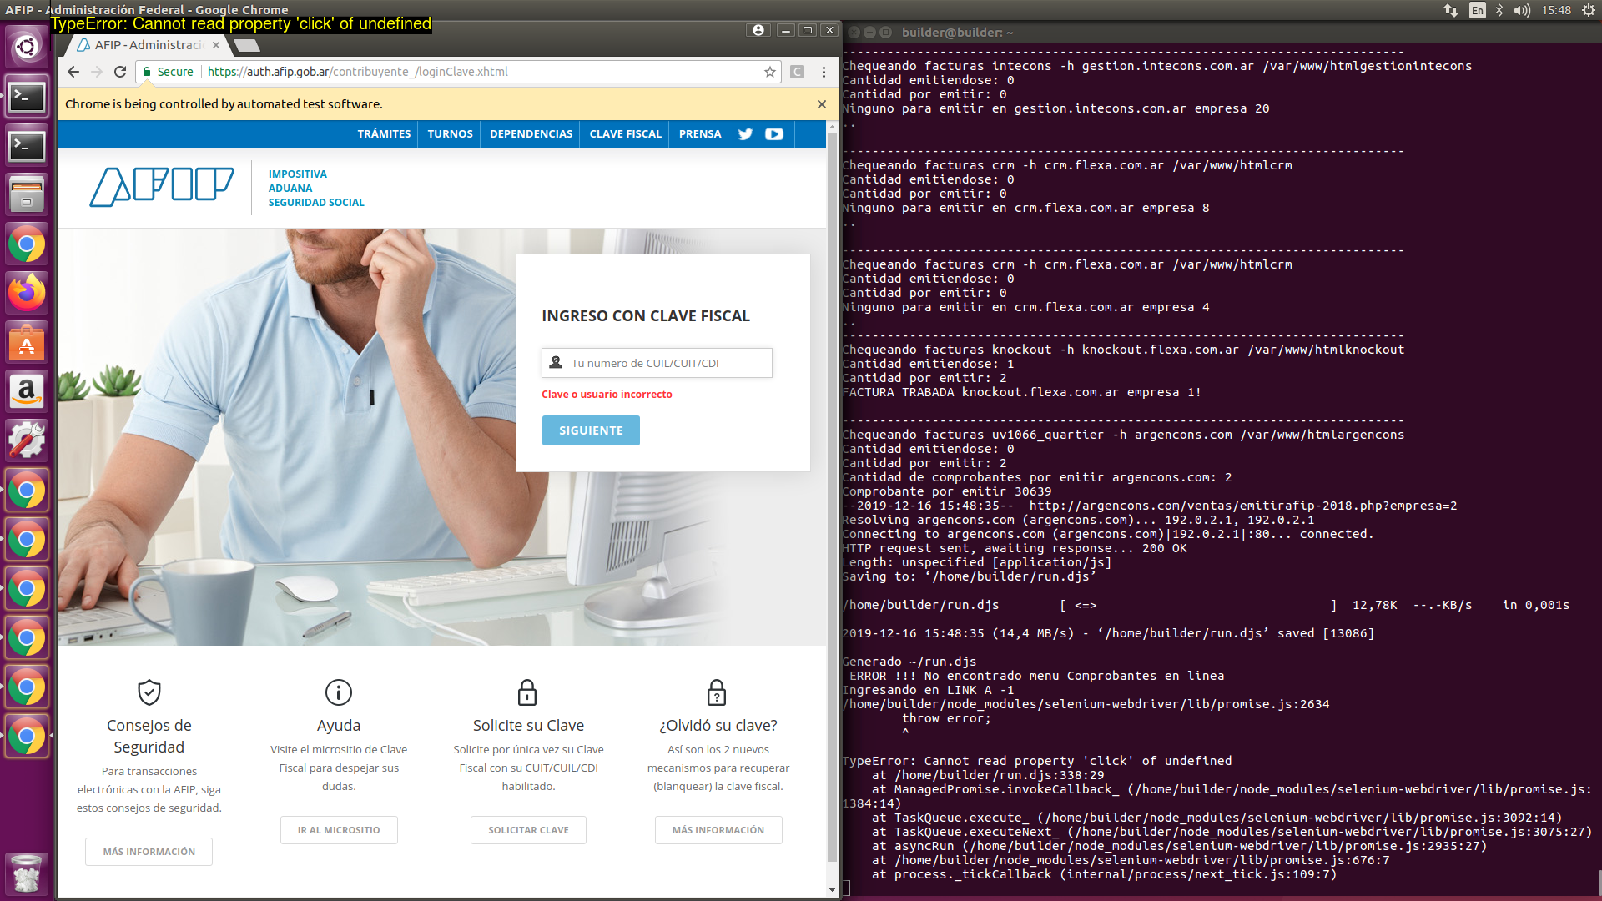Click the Chrome back arrow
1602x901 pixels.
tap(73, 72)
